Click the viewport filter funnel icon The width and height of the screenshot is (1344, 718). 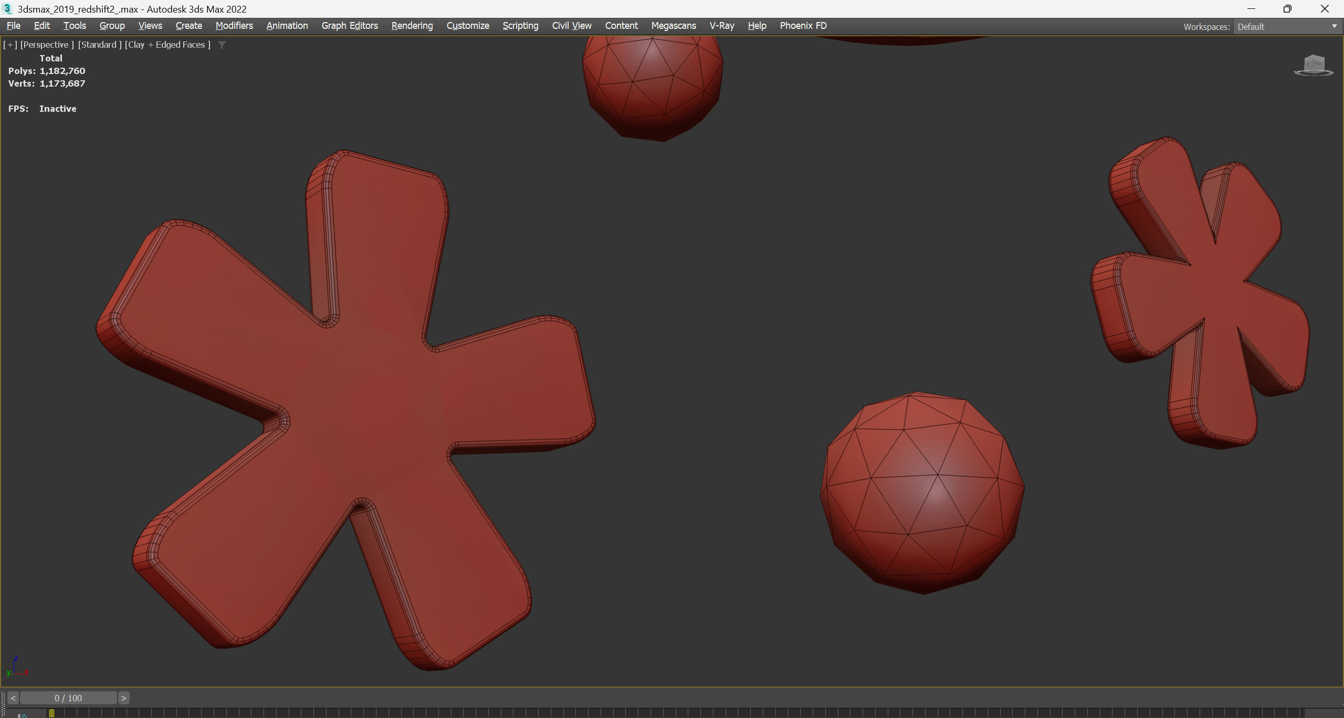(222, 45)
